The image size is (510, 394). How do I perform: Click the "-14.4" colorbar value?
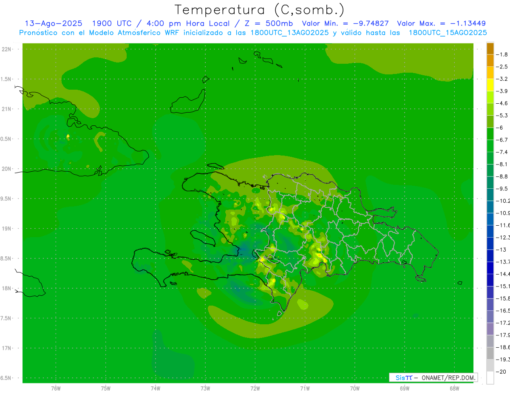(x=503, y=274)
